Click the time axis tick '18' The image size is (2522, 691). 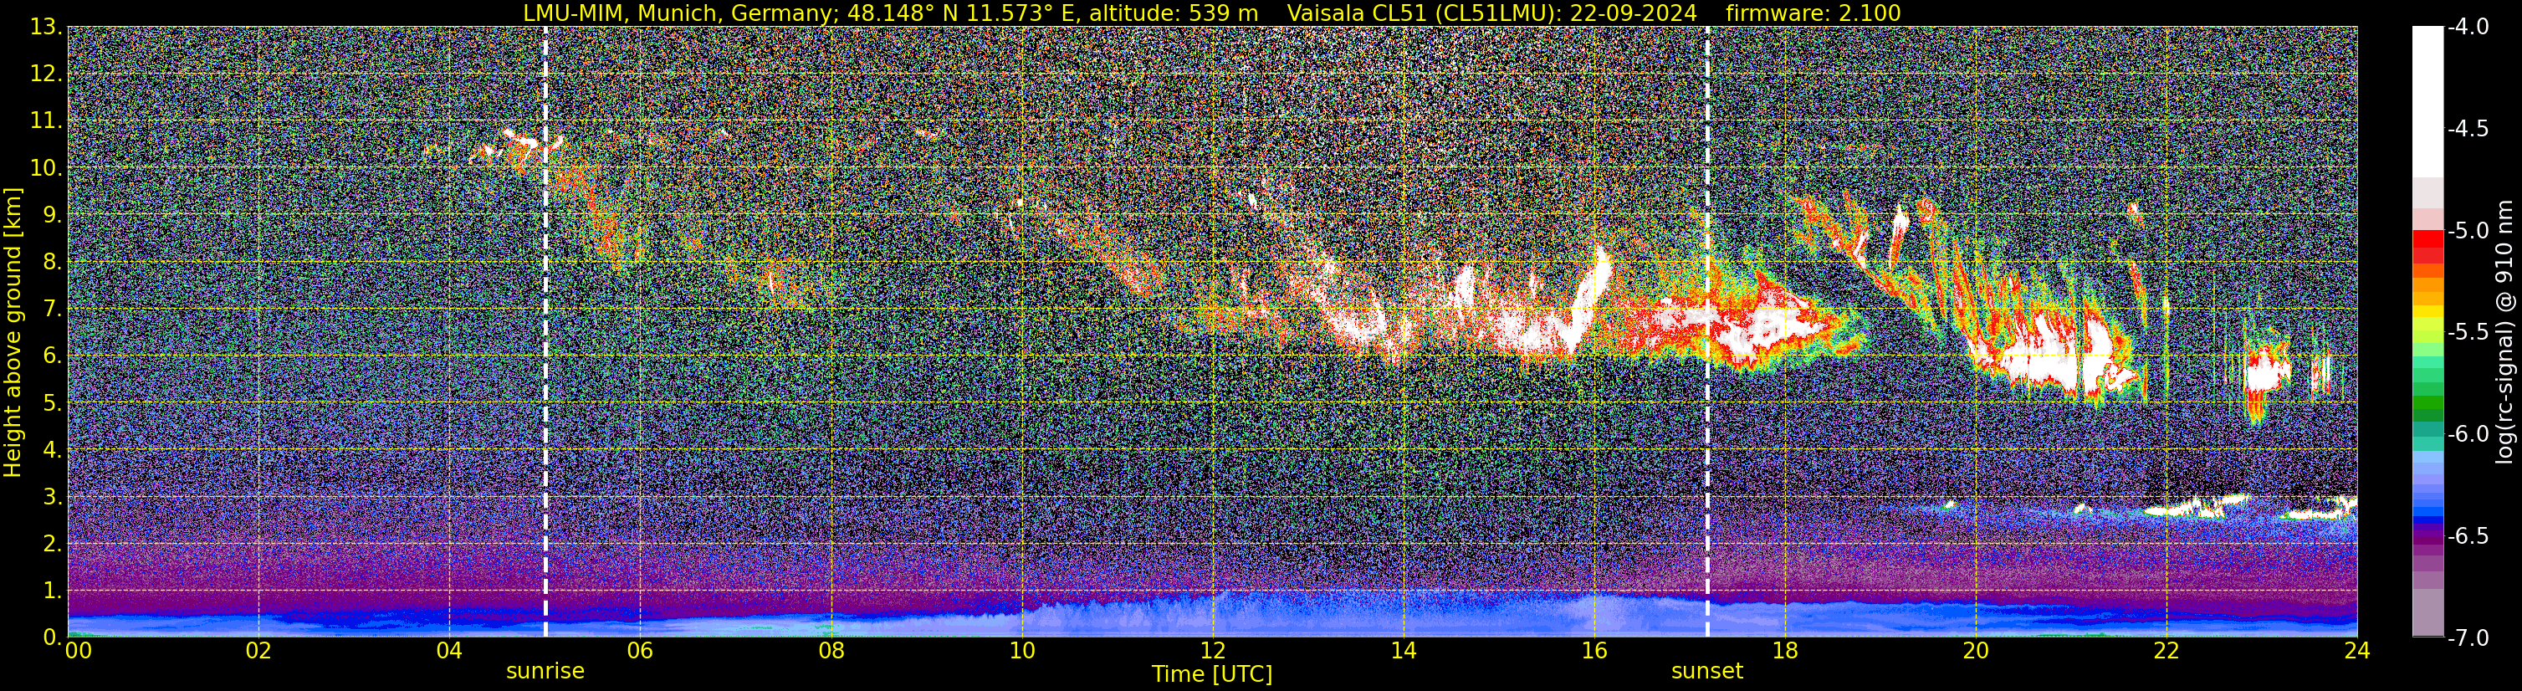tap(1785, 651)
